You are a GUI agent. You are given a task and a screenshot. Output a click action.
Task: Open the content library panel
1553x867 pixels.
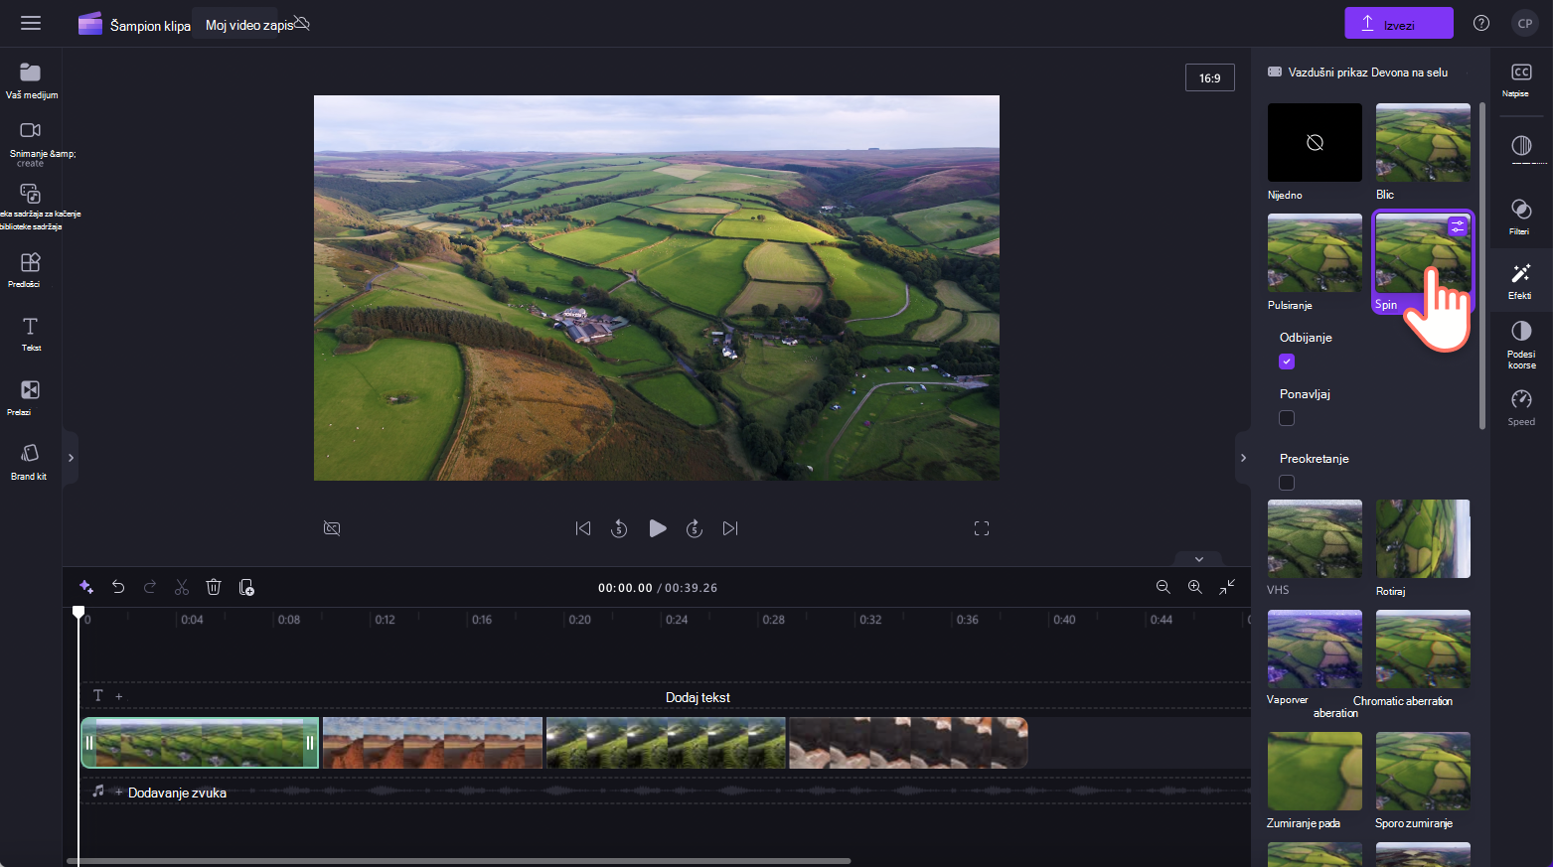click(x=31, y=206)
